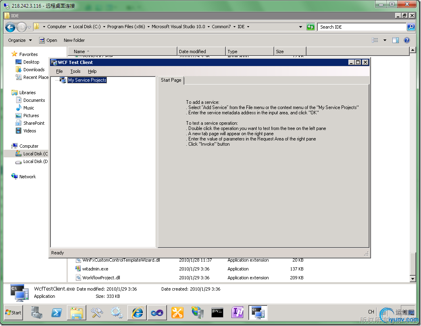Click the search magnifier icon

point(411,27)
